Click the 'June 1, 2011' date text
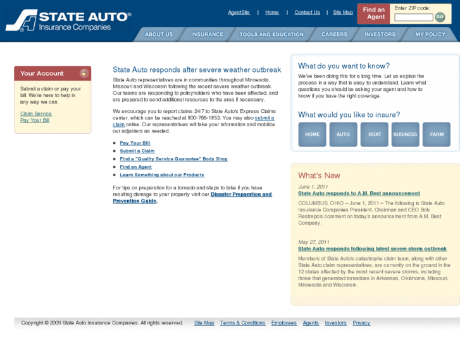460x344 pixels. tap(313, 187)
